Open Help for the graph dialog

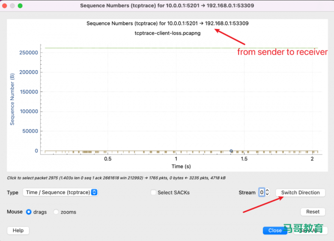18,230
